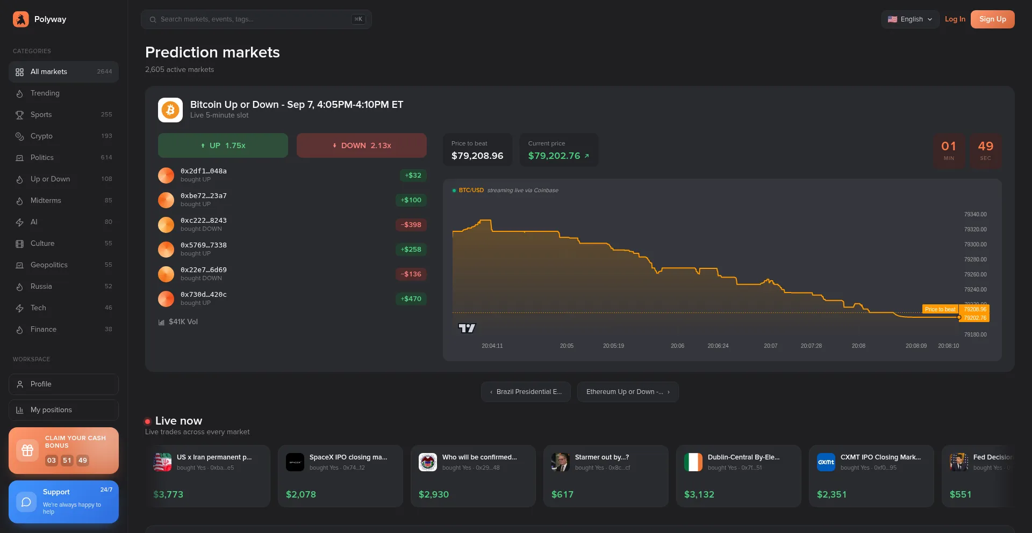Viewport: 1032px width, 533px height.
Task: Click the Culture film icon
Action: [20, 244]
